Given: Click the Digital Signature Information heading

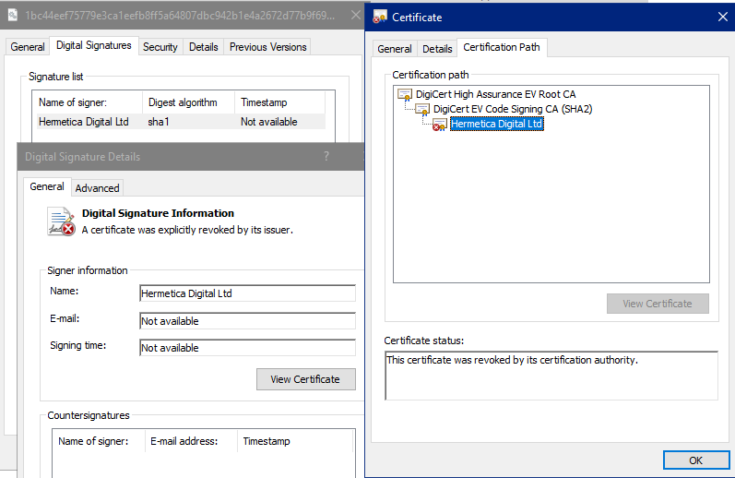Looking at the screenshot, I should (158, 213).
